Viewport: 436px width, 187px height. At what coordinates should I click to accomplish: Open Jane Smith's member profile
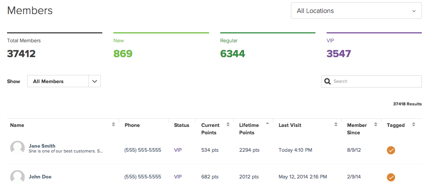click(42, 146)
